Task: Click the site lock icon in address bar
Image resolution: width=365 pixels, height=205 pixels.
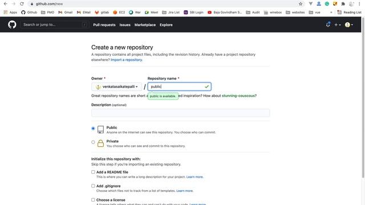Action: (x=32, y=4)
